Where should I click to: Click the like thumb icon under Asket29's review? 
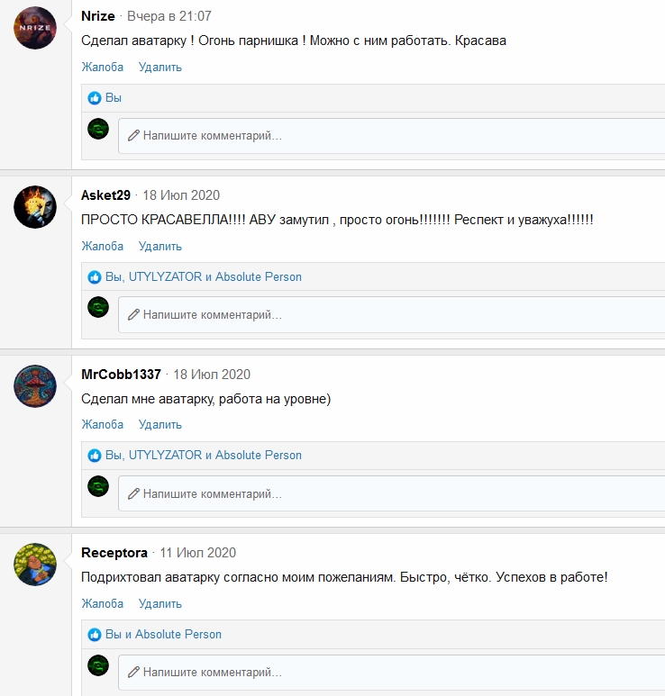95,277
